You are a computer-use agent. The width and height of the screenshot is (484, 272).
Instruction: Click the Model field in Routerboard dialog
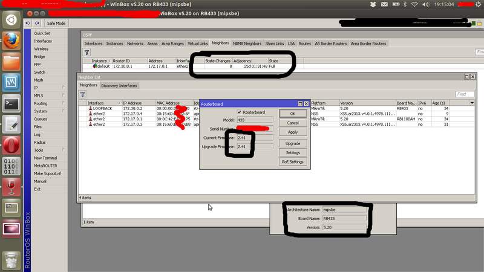(255, 120)
